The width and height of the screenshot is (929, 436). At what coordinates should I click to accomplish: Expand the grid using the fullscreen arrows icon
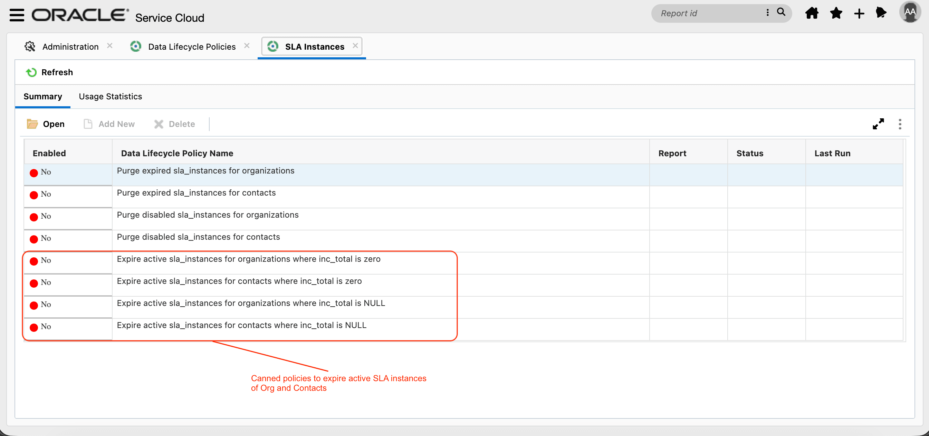tap(879, 124)
